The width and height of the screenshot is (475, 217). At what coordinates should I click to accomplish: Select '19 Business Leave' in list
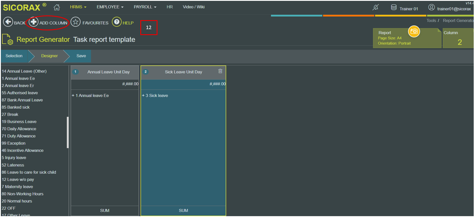coord(19,122)
